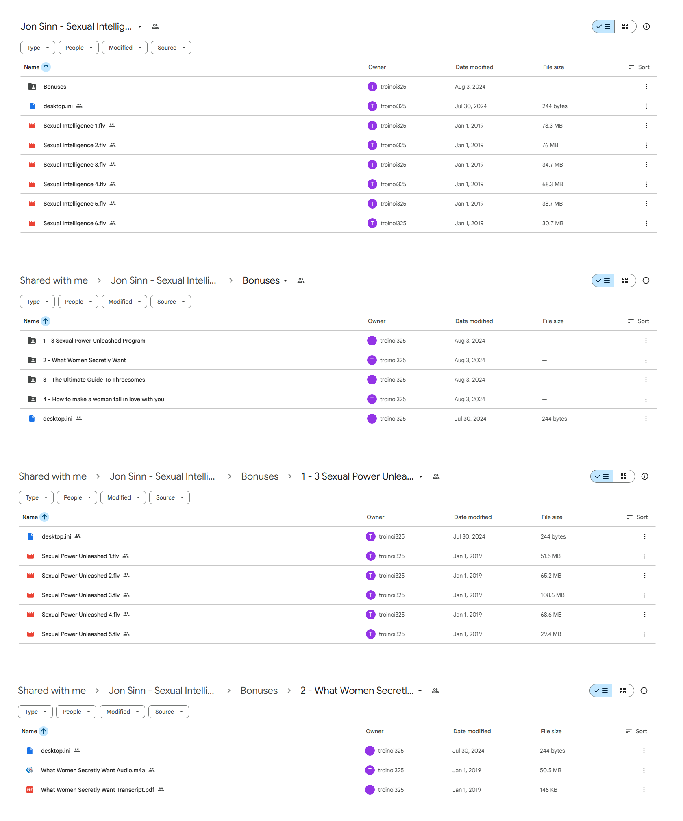Open People filter dropdown in top panel

78,48
